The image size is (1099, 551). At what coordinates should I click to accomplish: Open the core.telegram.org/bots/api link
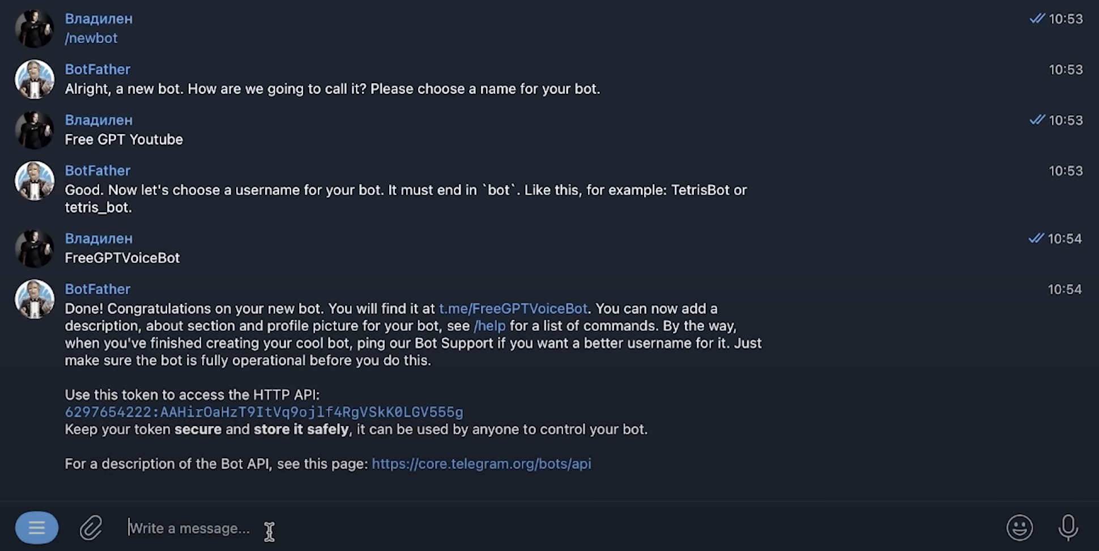pyautogui.click(x=481, y=464)
